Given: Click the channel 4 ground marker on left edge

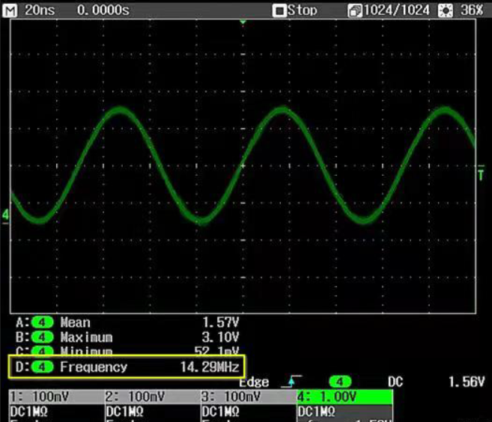Looking at the screenshot, I should [x=5, y=215].
